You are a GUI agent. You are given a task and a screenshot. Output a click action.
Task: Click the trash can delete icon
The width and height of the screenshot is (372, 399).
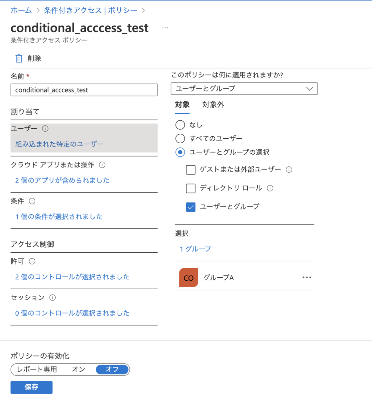tap(19, 59)
